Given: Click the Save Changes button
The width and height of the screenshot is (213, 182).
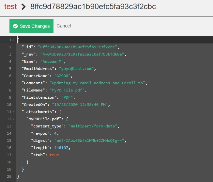Looking at the screenshot, I should pyautogui.click(x=31, y=26).
